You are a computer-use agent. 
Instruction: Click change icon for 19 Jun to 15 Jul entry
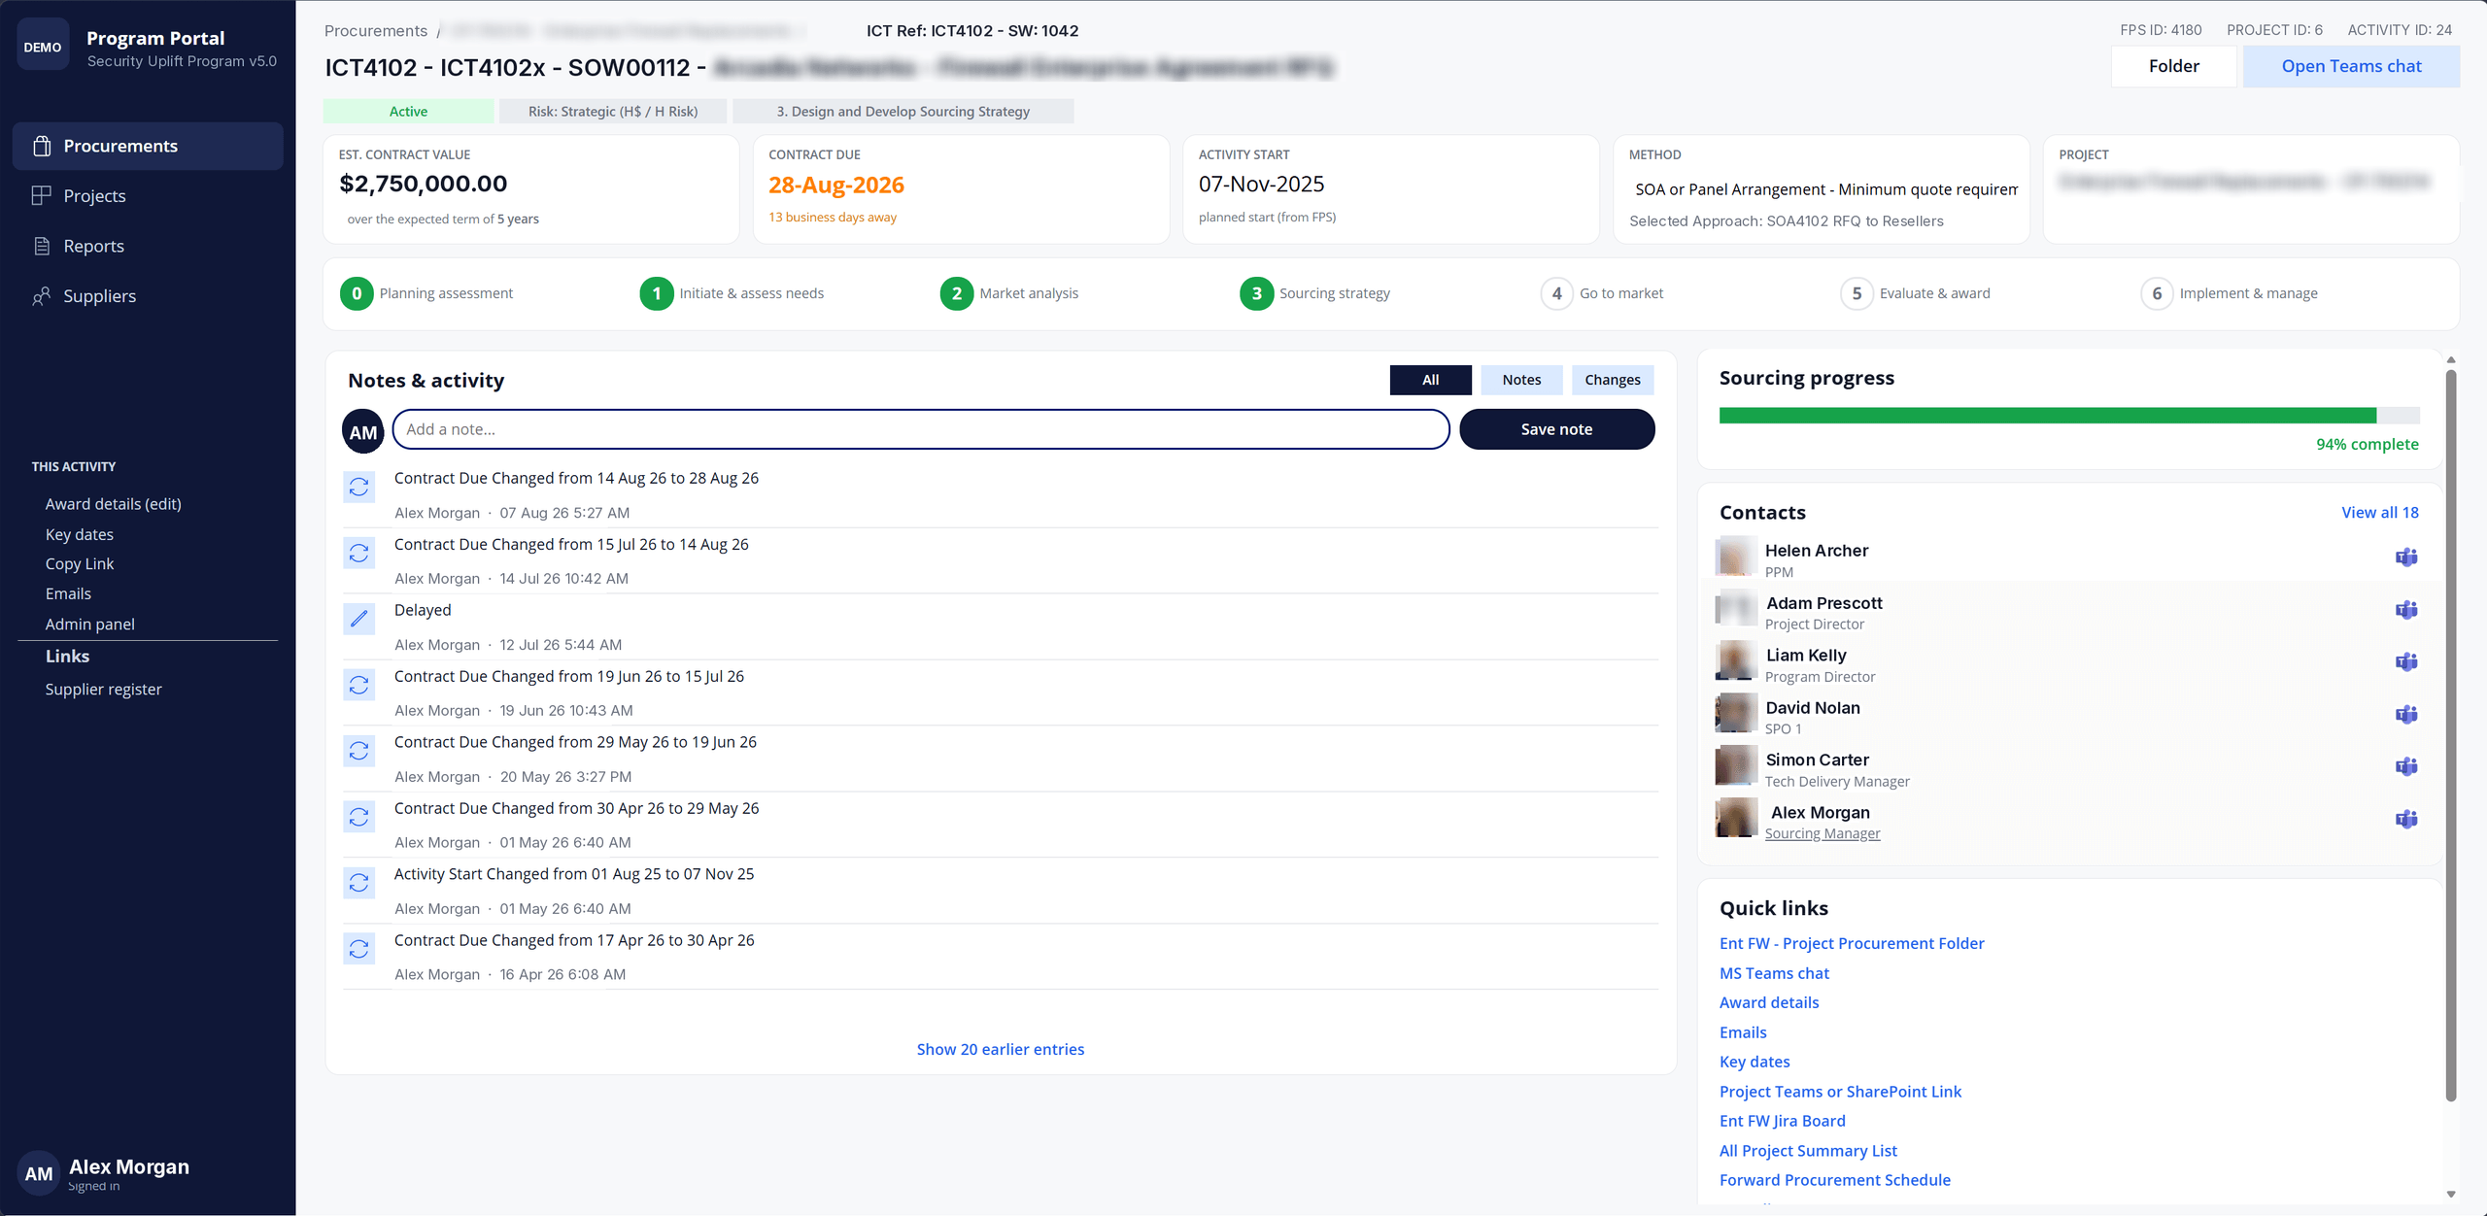[359, 685]
